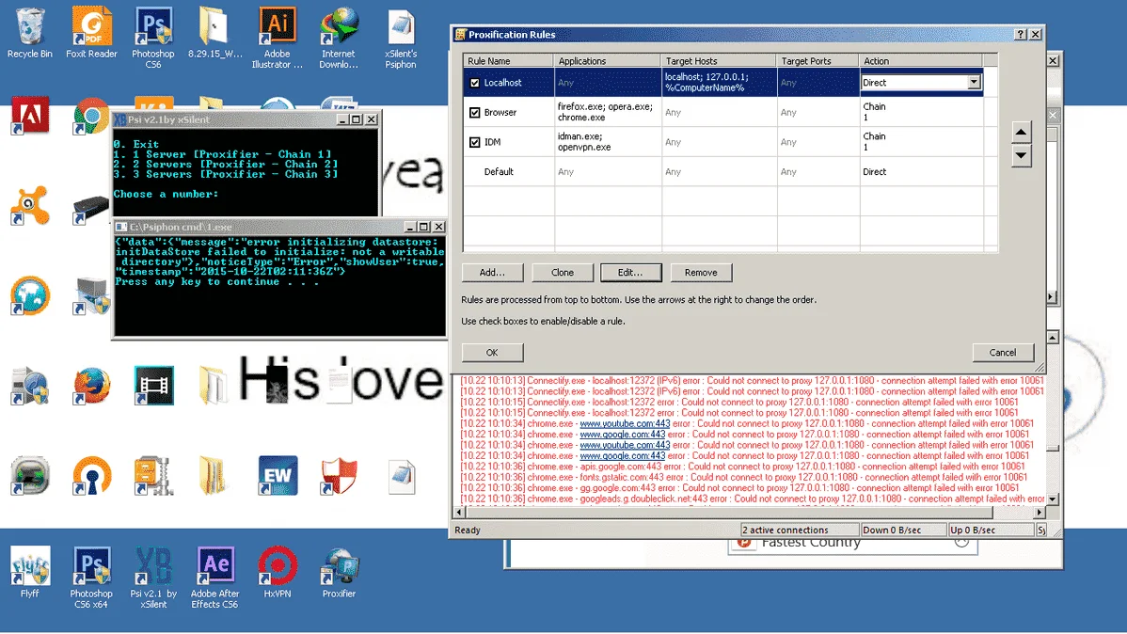Click the Proxification Rules help button
Screen dimensions: 1127x634
coord(1020,35)
